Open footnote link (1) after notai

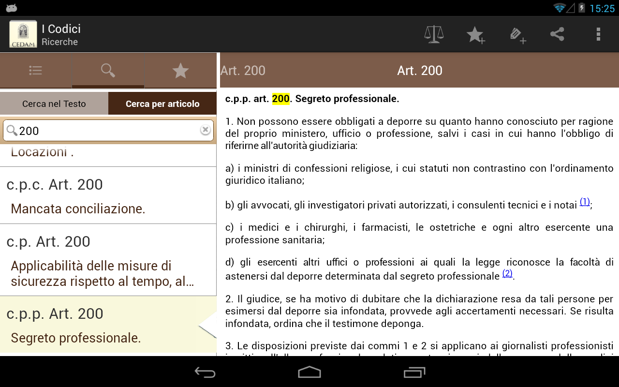tap(585, 202)
